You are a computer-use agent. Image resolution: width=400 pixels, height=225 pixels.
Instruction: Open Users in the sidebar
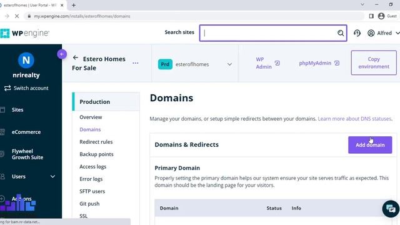tap(19, 176)
